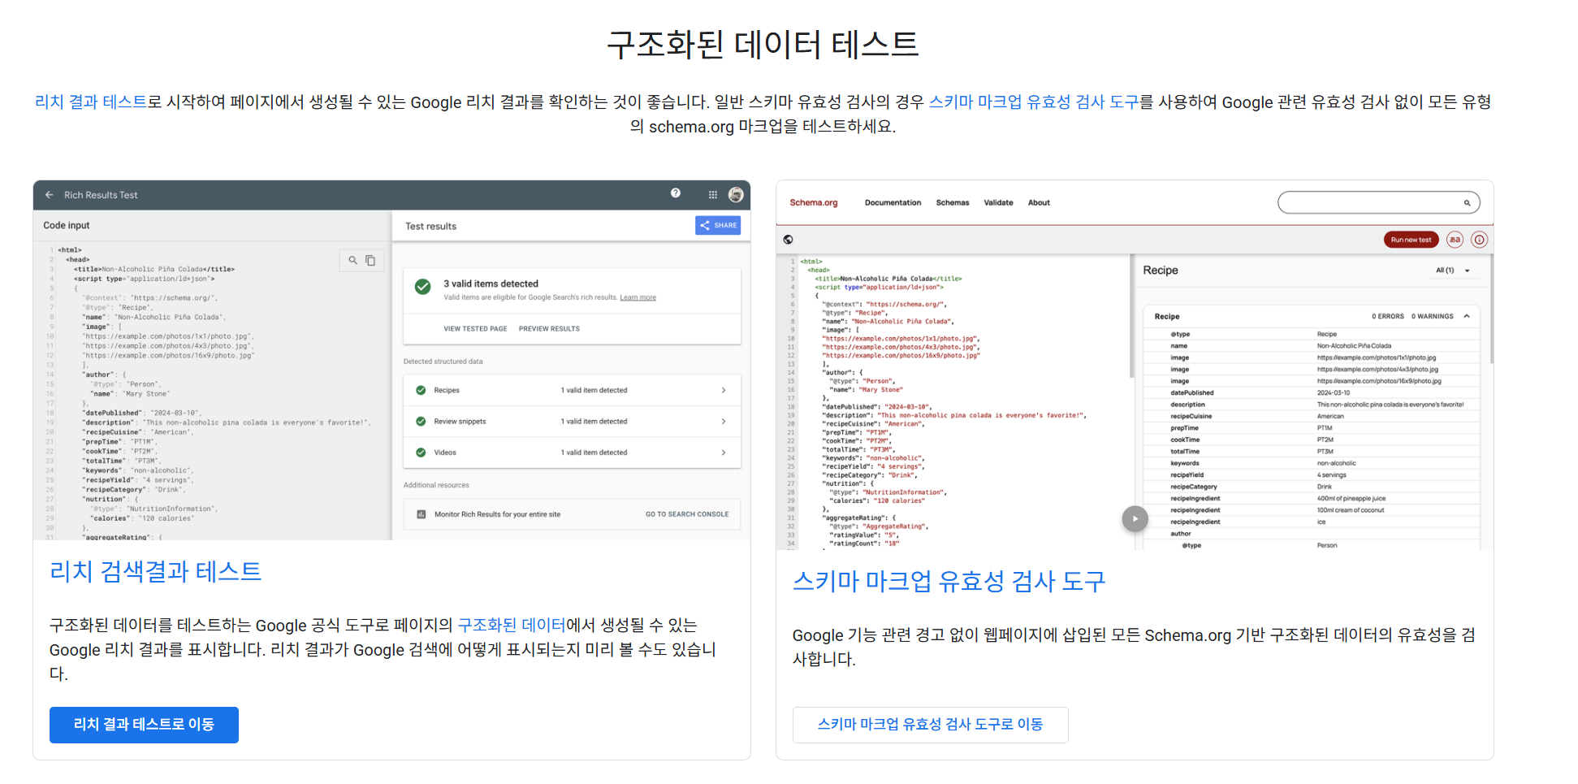
Task: Open the help question mark icon
Action: pos(676,193)
